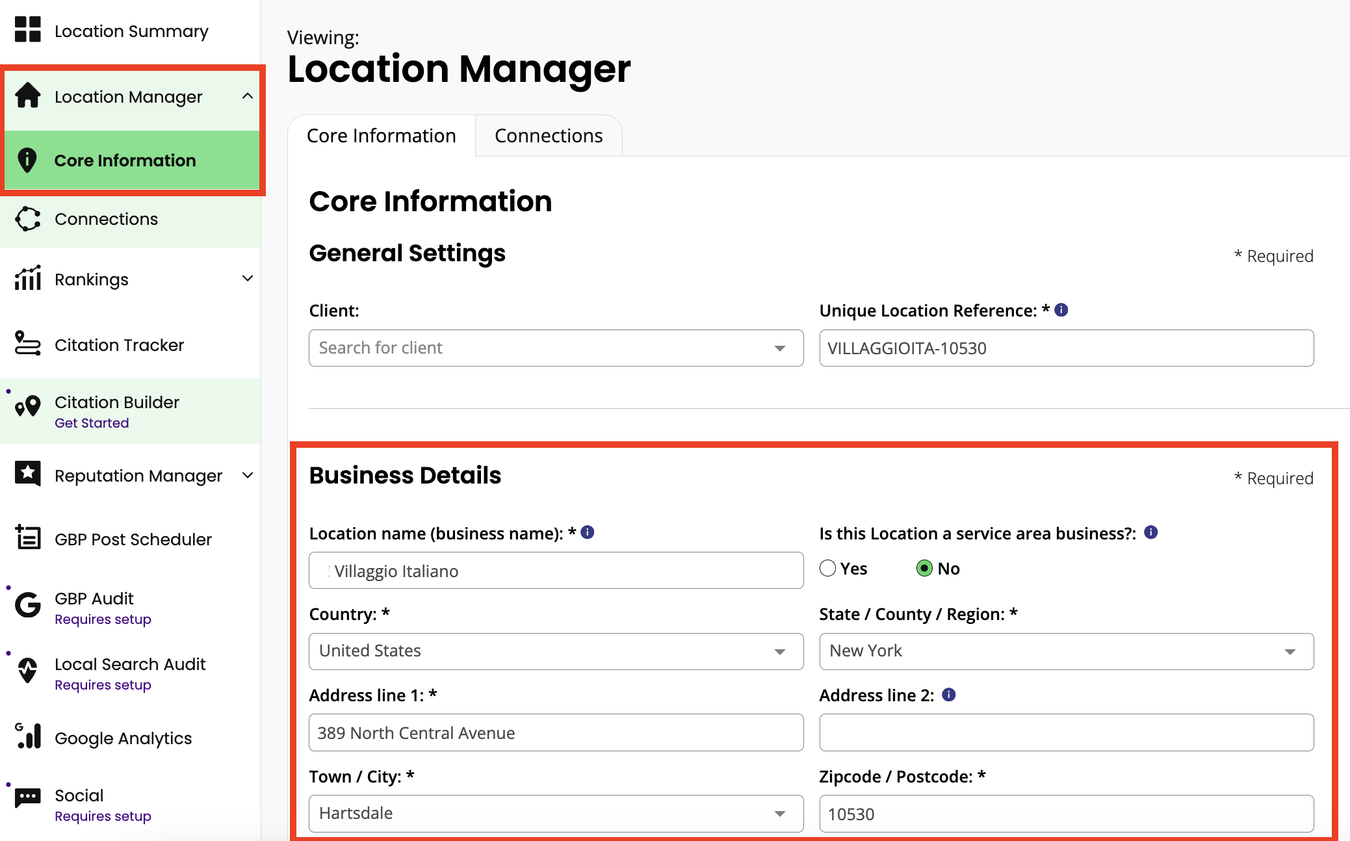Click Get Started under Citation Builder
The height and width of the screenshot is (841, 1350).
(x=92, y=423)
